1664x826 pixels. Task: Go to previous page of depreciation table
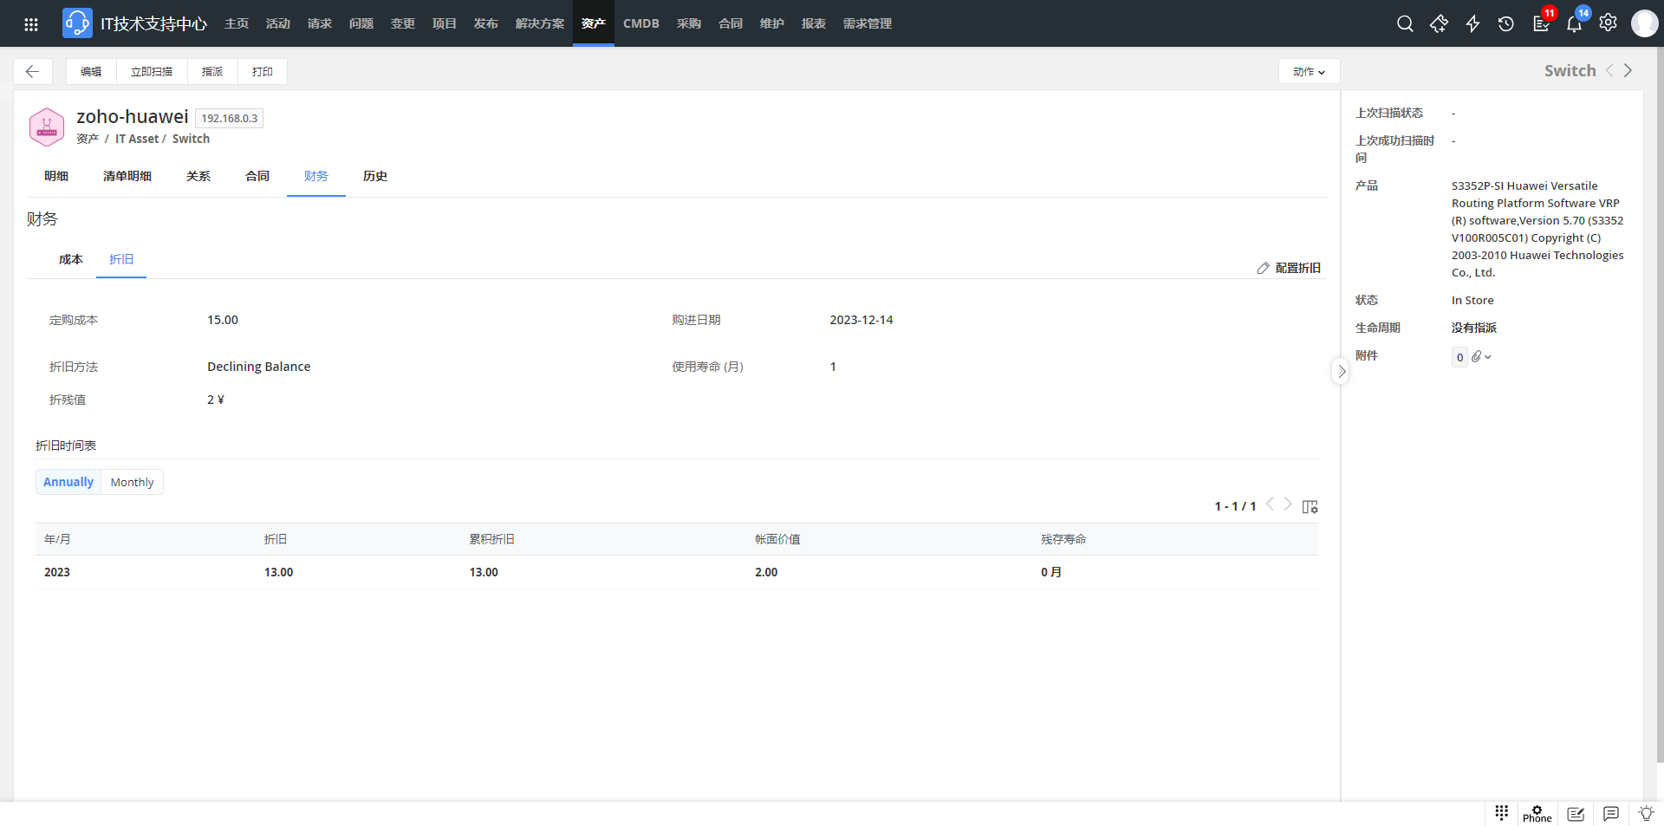point(1270,504)
